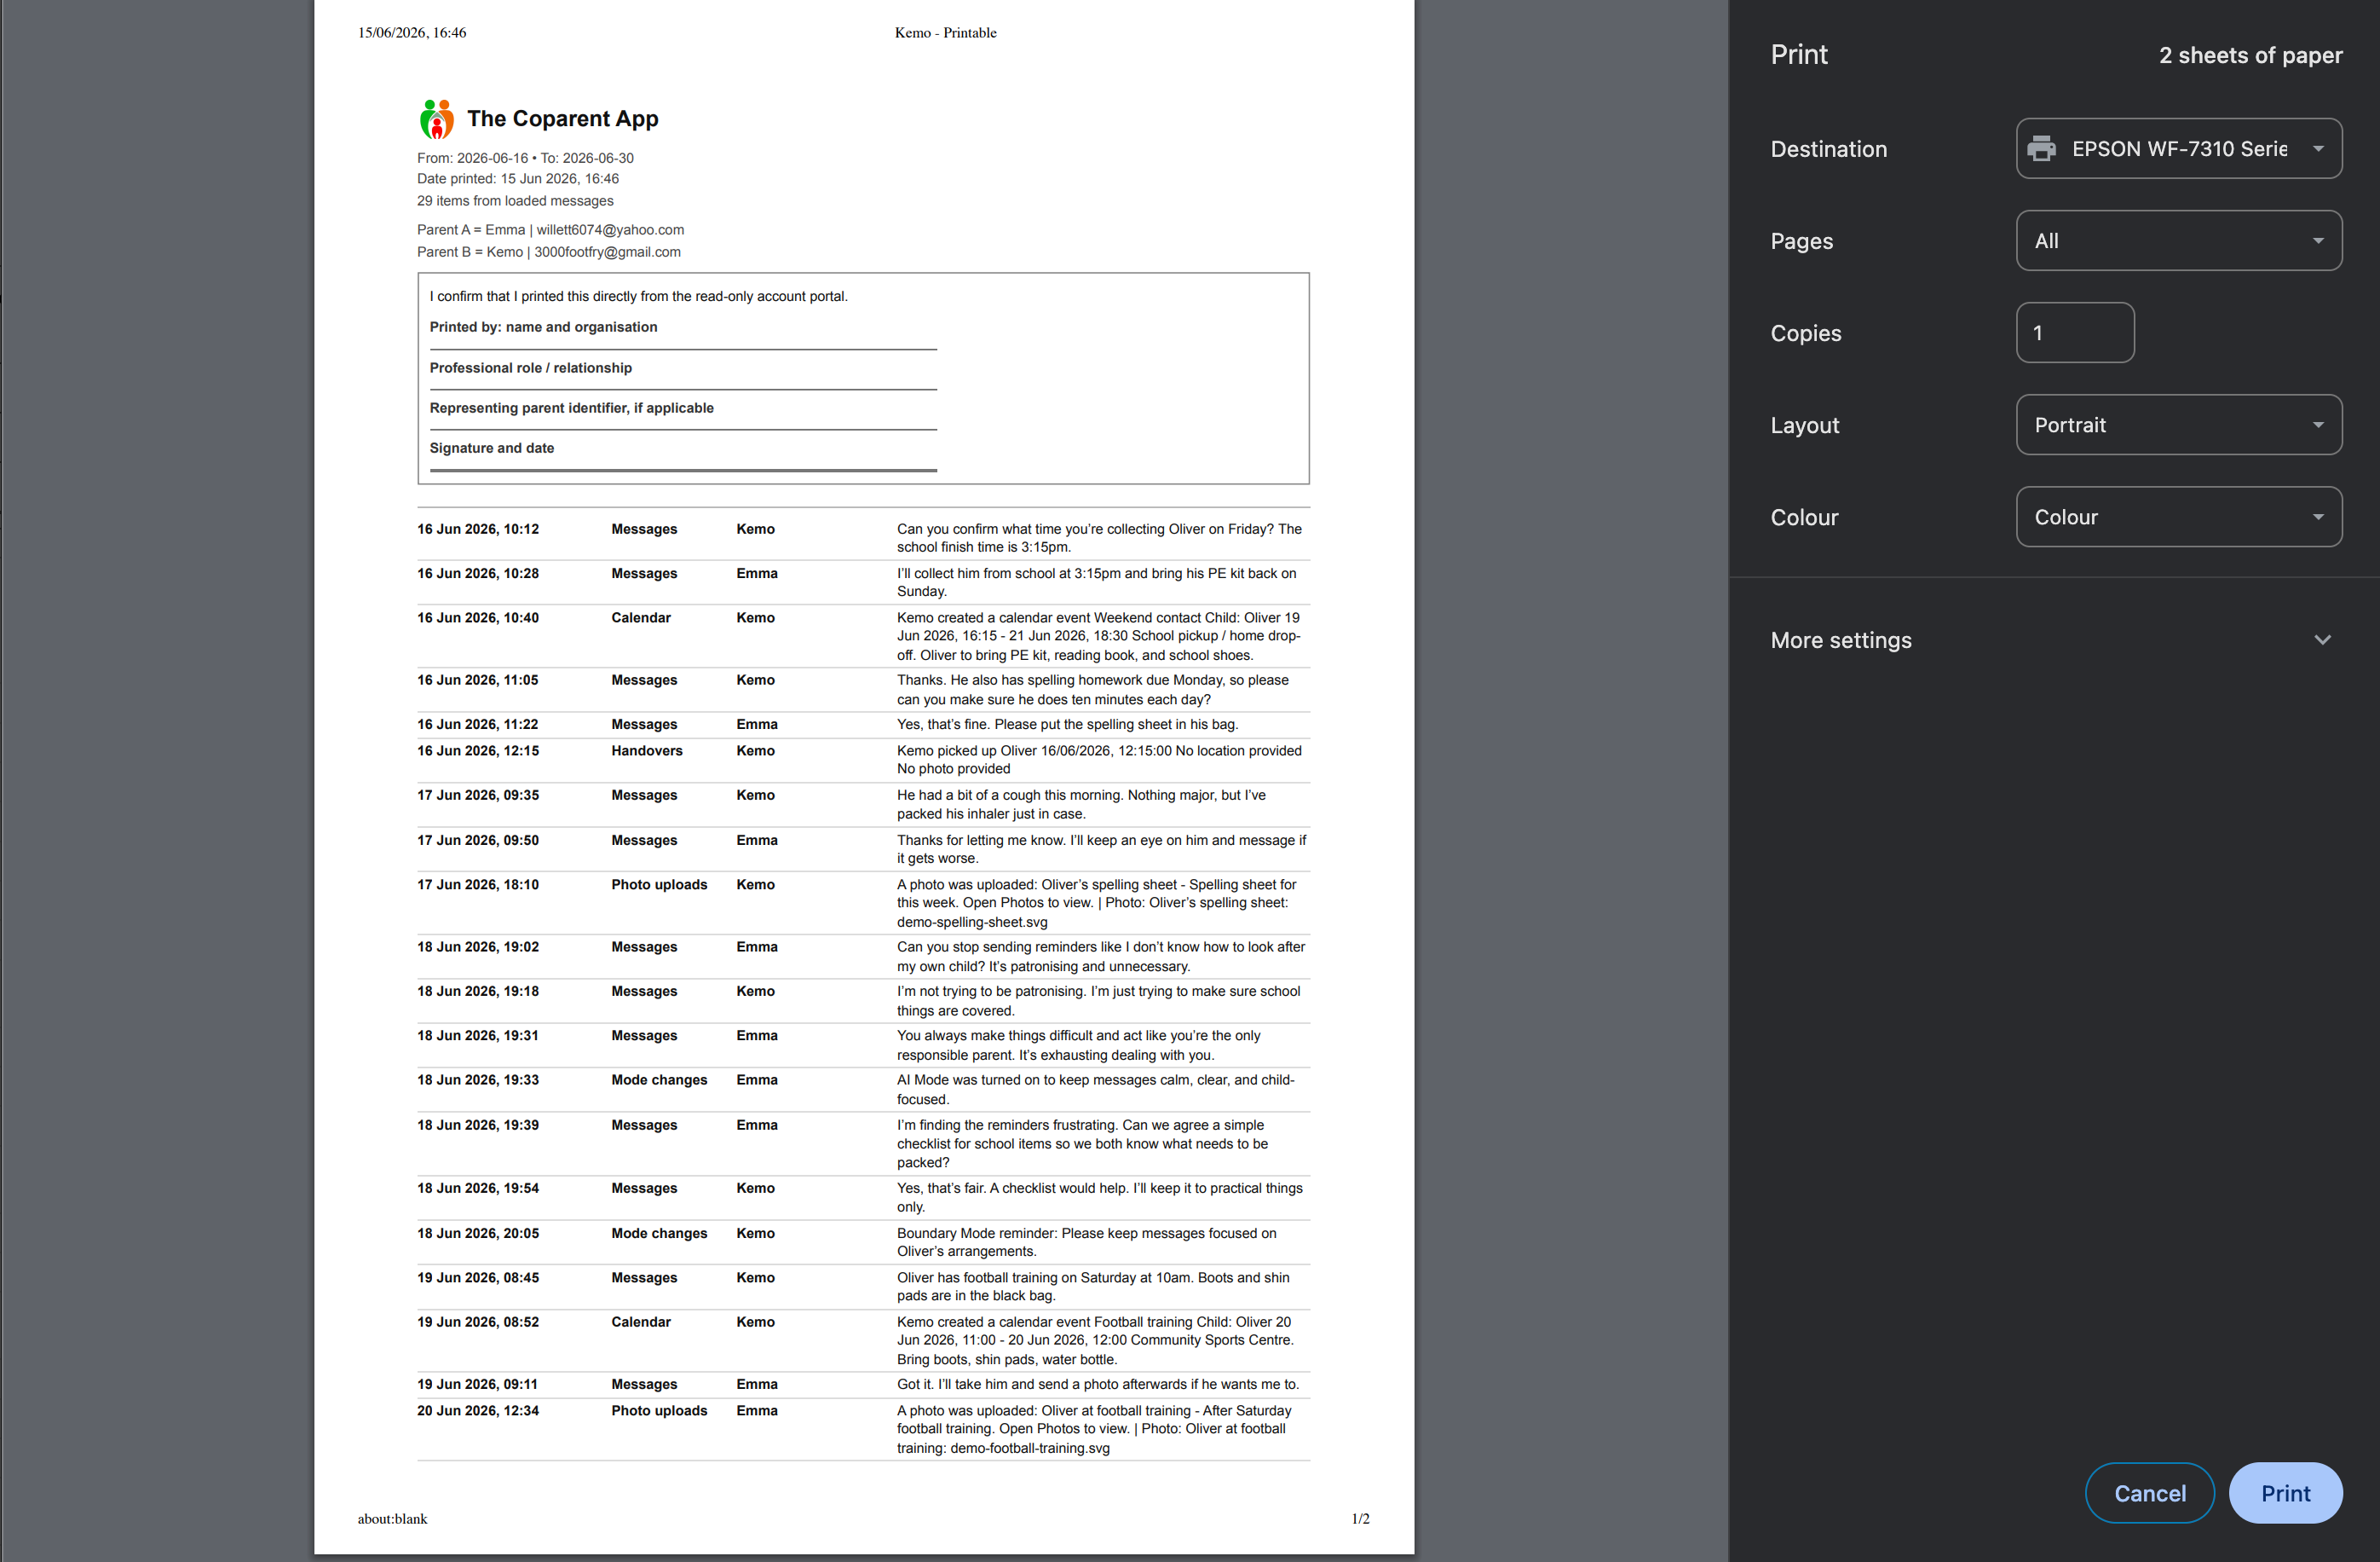Click "Got it. I'll take him" message
This screenshot has width=2380, height=1562.
point(1098,1385)
